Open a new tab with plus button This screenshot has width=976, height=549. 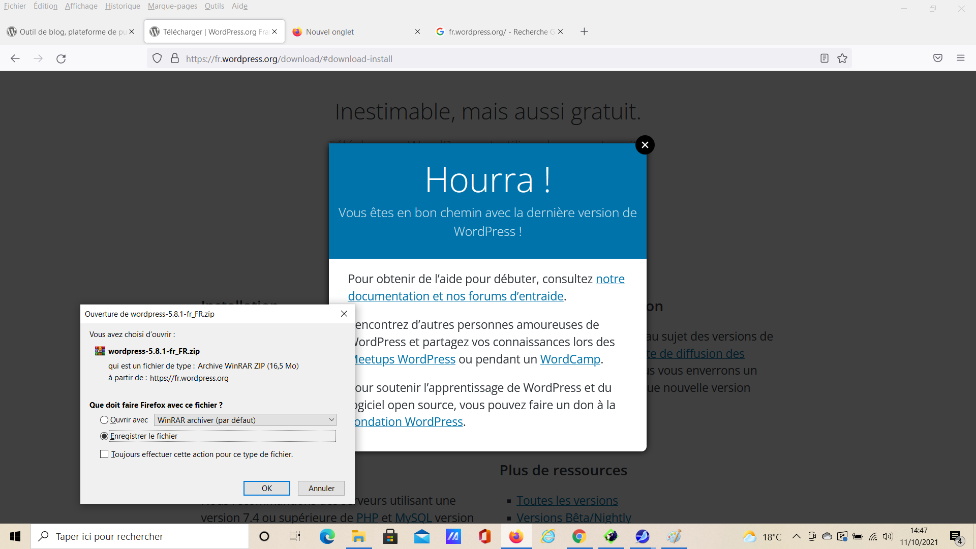tap(585, 32)
